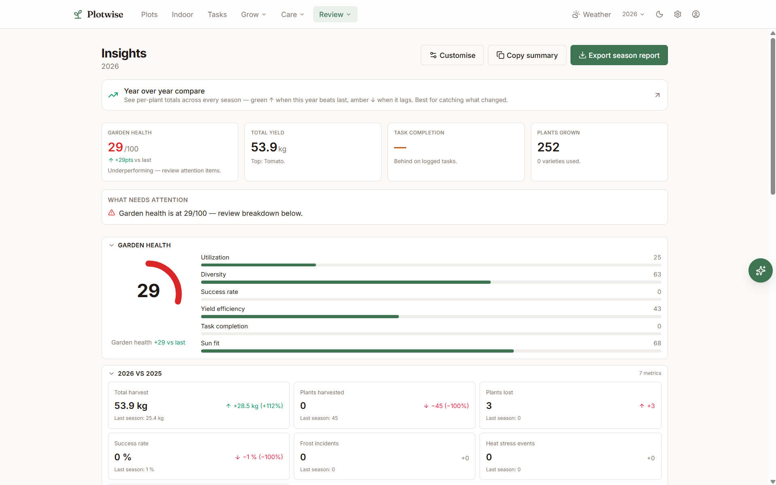Collapse the 2026 VS 2025 section chevron

[112, 374]
